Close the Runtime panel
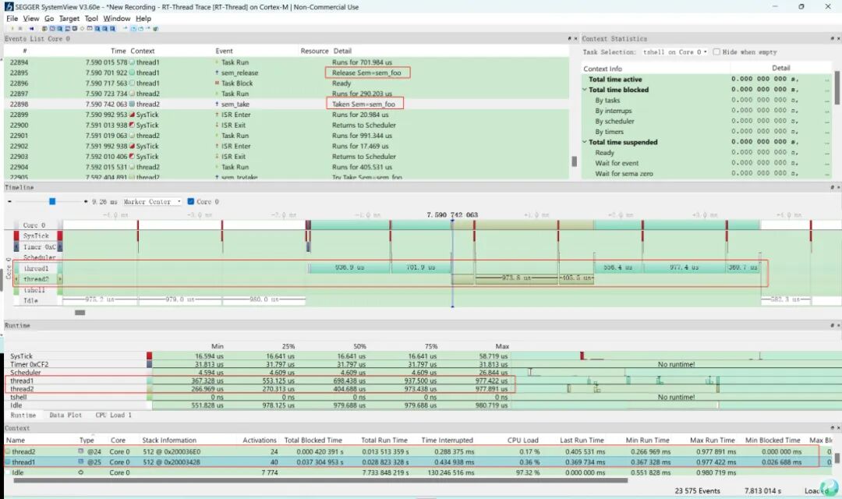 click(837, 325)
